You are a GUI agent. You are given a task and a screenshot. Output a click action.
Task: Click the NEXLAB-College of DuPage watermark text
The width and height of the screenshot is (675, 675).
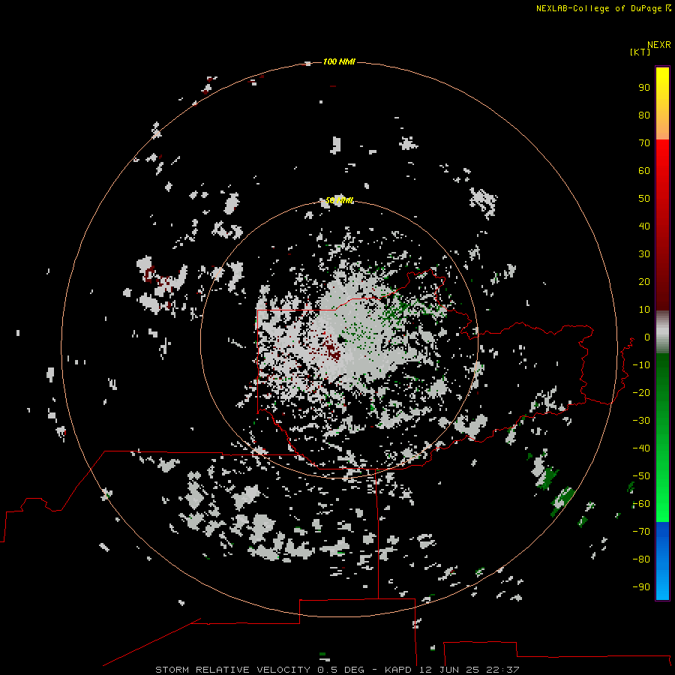click(598, 8)
